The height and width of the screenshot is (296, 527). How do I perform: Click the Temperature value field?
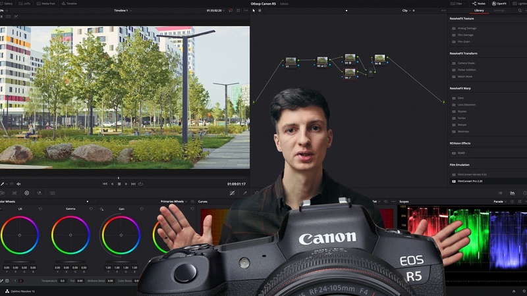point(63,281)
